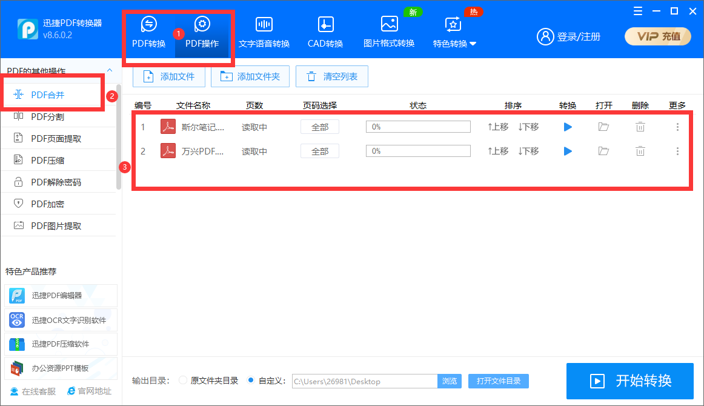Viewport: 704px width, 406px height.
Task: Select the 自定义 output radio button
Action: (x=251, y=381)
